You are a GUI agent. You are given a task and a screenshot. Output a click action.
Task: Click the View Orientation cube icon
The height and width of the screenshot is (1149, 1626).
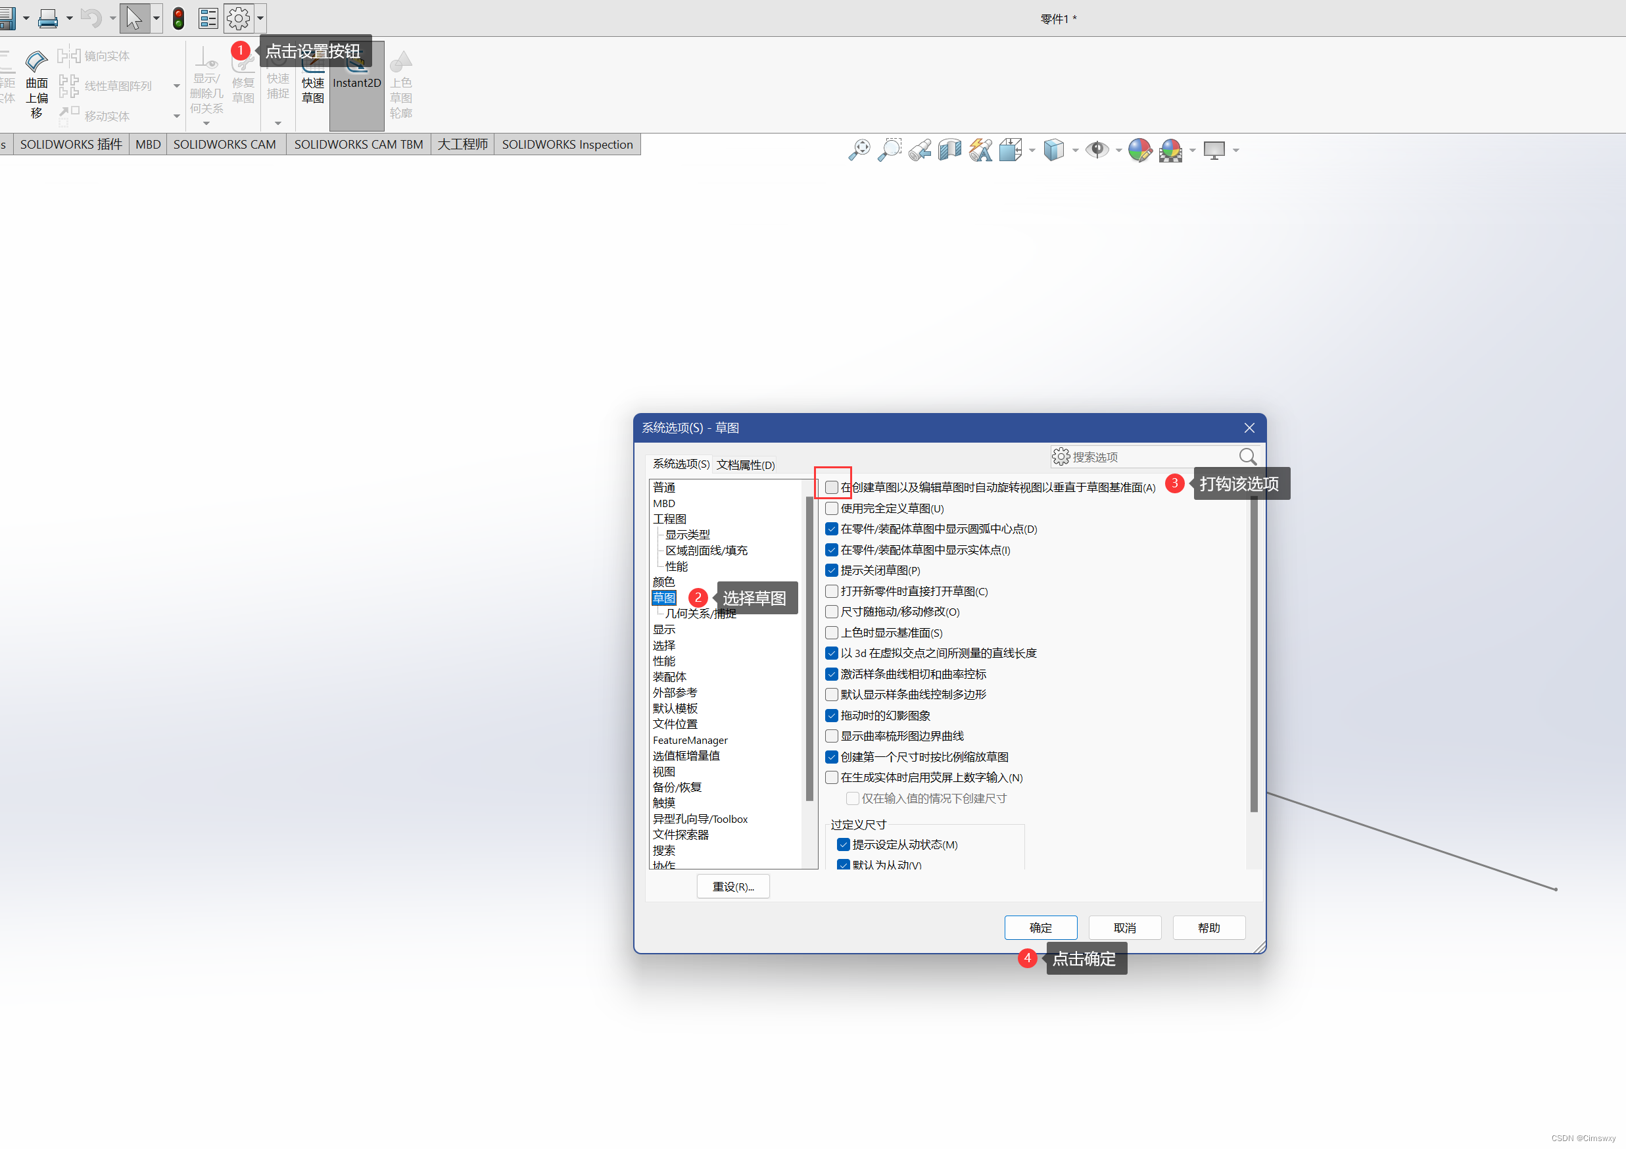1011,150
